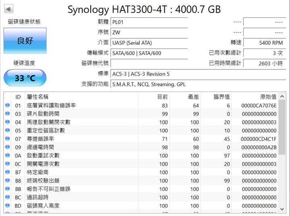
Task: Click the 良好 health status button
Action: tap(25, 41)
